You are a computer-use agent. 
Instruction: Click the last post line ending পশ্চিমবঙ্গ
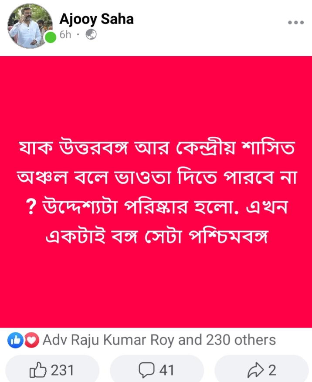pyautogui.click(x=157, y=236)
